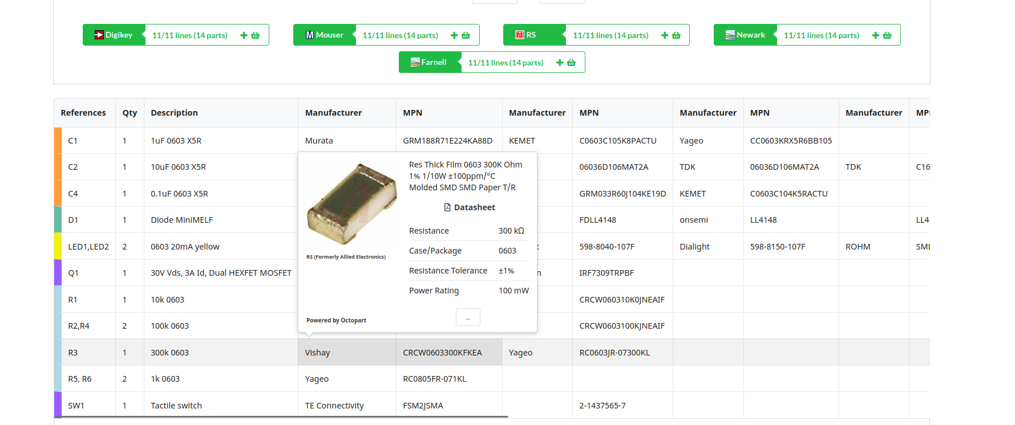Screen dimensions: 1015x425
Task: Click the RS distributor button
Action: (534, 35)
